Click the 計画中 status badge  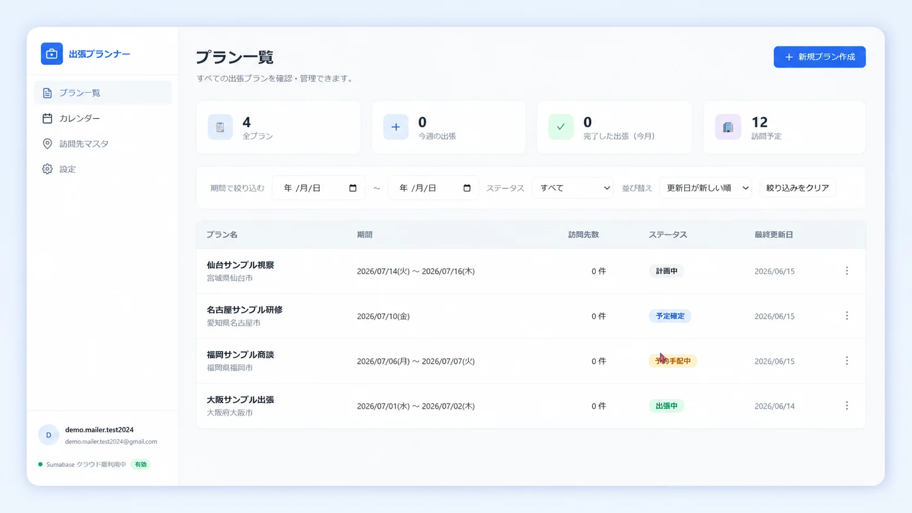click(x=667, y=271)
